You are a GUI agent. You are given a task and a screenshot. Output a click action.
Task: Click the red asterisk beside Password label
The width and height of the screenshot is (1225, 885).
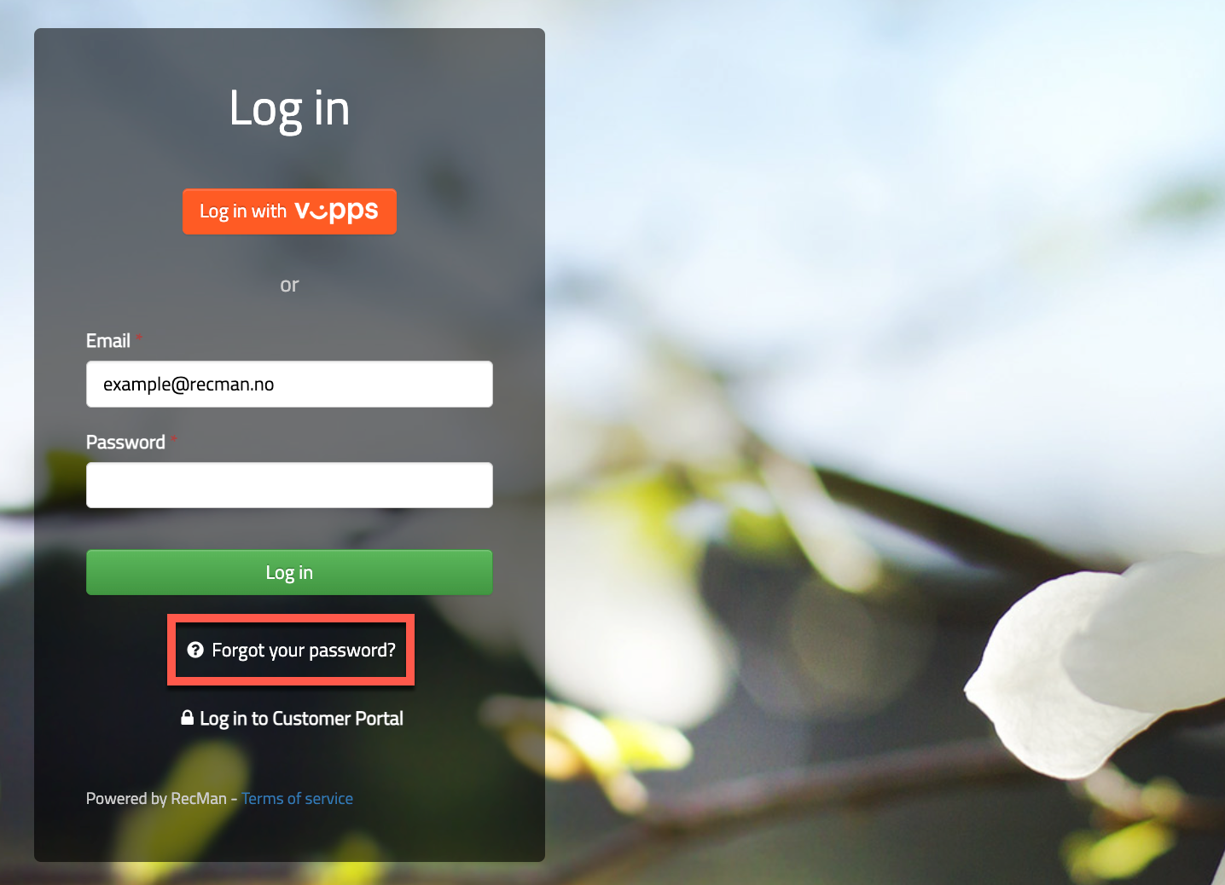(173, 439)
